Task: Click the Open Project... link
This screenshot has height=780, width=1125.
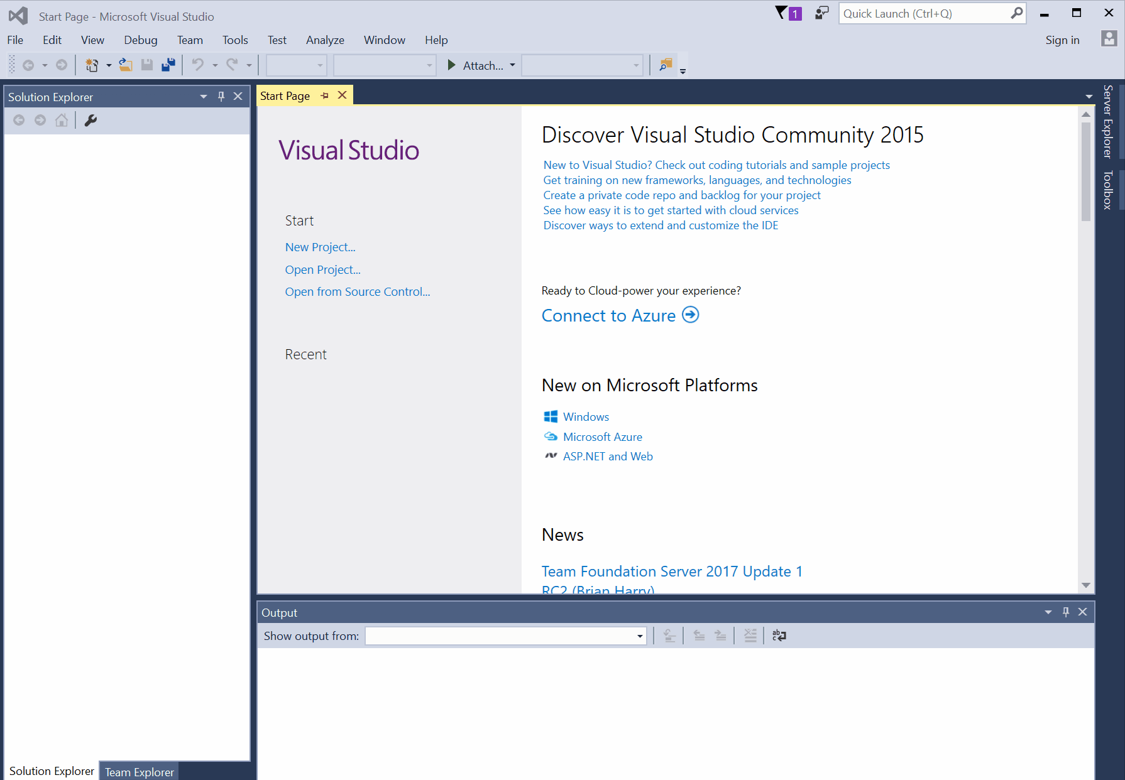Action: 323,269
